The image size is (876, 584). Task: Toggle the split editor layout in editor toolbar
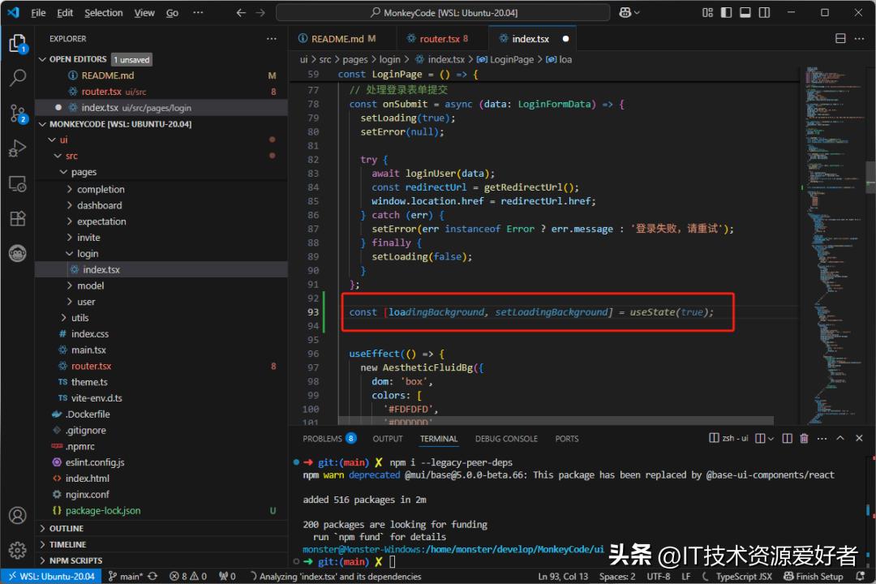(x=839, y=38)
